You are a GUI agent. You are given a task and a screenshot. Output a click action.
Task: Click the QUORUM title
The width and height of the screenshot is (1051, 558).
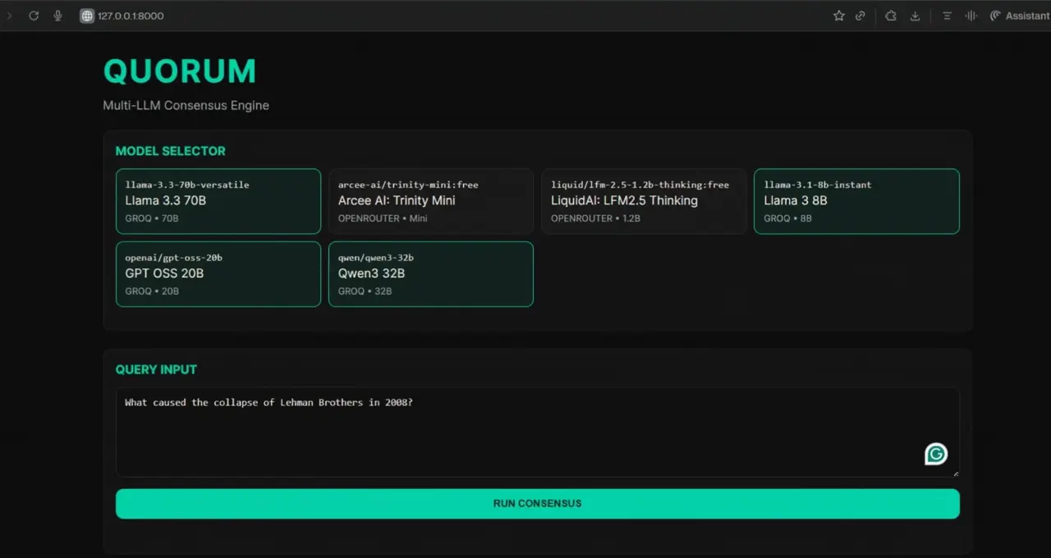(180, 72)
